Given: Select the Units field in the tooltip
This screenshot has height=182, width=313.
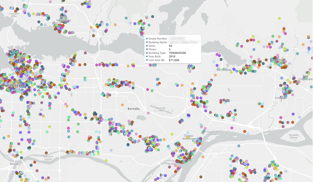Looking at the screenshot, I should click(152, 46).
